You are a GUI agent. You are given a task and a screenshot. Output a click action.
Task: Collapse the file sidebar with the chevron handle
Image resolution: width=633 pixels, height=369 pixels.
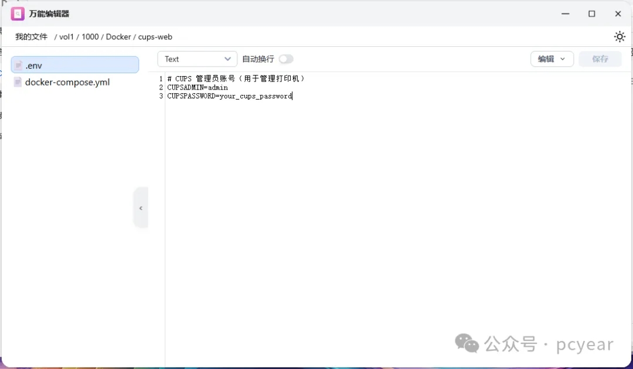tap(141, 208)
